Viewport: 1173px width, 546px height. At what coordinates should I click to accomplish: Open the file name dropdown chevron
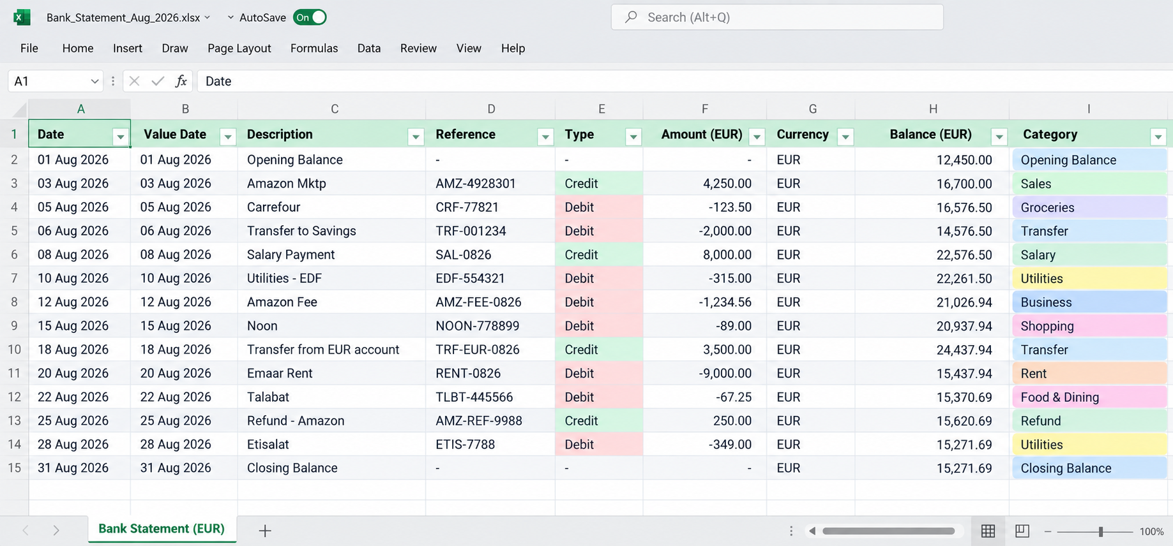pos(207,17)
